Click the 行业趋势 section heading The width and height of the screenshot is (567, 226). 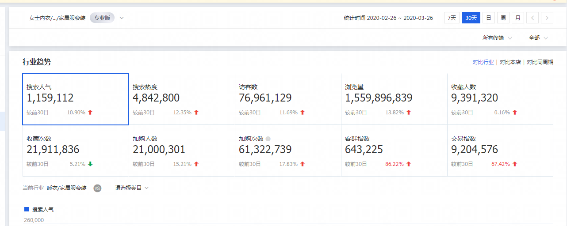click(37, 62)
